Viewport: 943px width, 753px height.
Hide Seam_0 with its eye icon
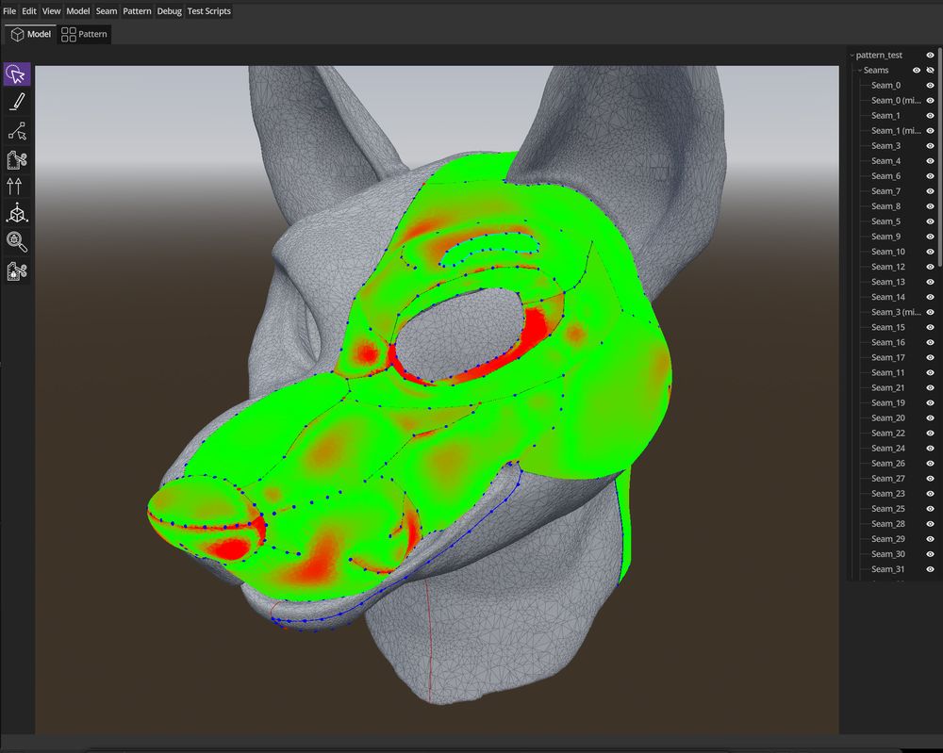point(931,86)
